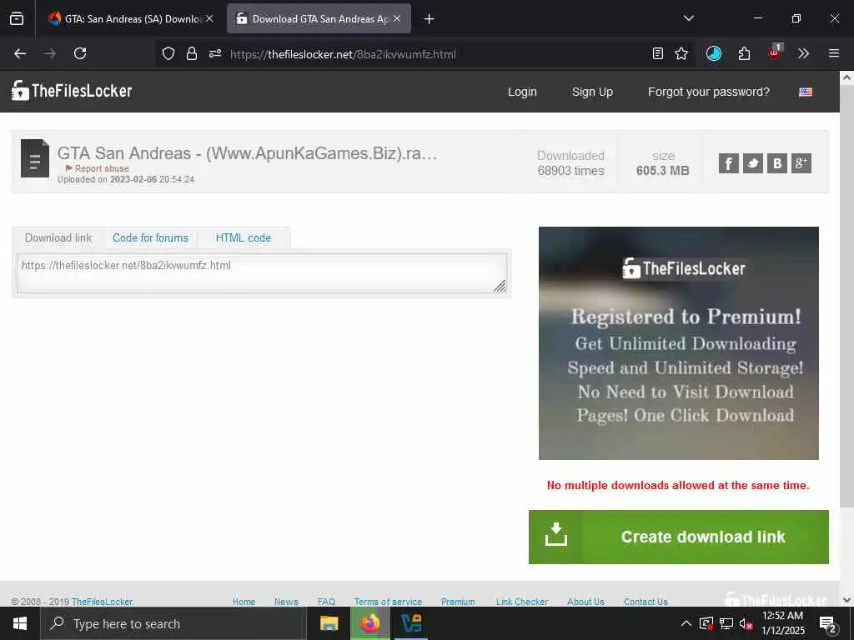Open Firefox View icon at tab bar left
The image size is (854, 640).
pyautogui.click(x=17, y=18)
